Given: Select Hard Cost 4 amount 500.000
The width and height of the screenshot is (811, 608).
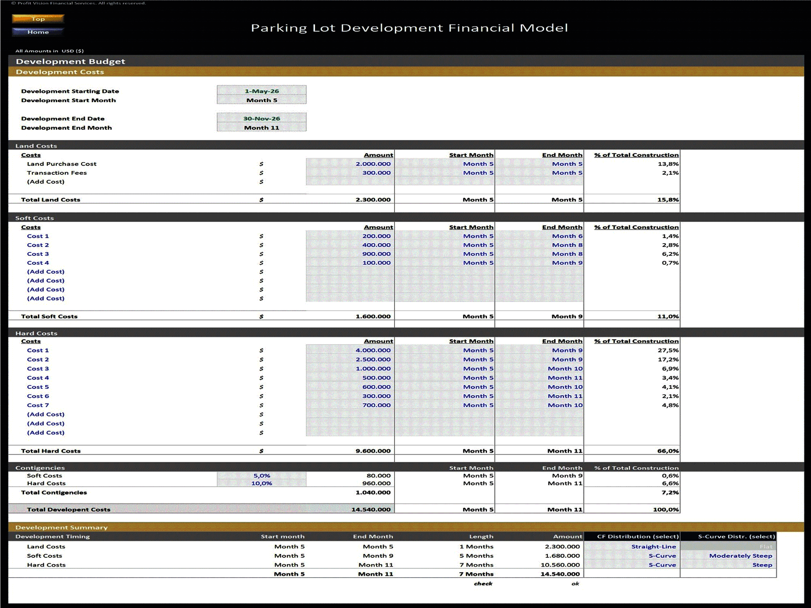Looking at the screenshot, I should tap(350, 377).
